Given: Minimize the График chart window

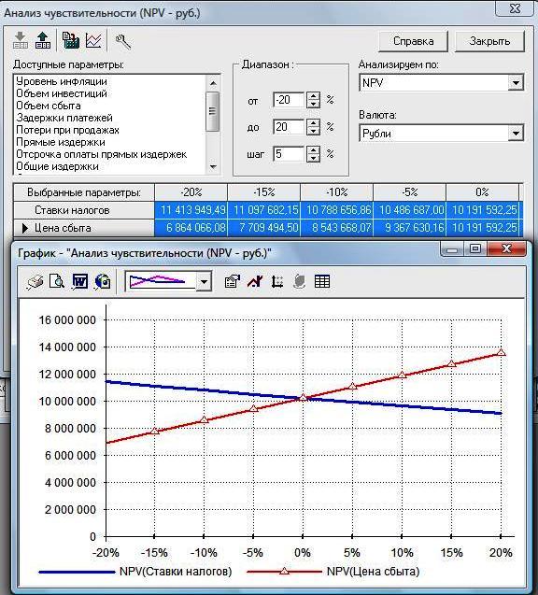Looking at the screenshot, I should coord(452,248).
